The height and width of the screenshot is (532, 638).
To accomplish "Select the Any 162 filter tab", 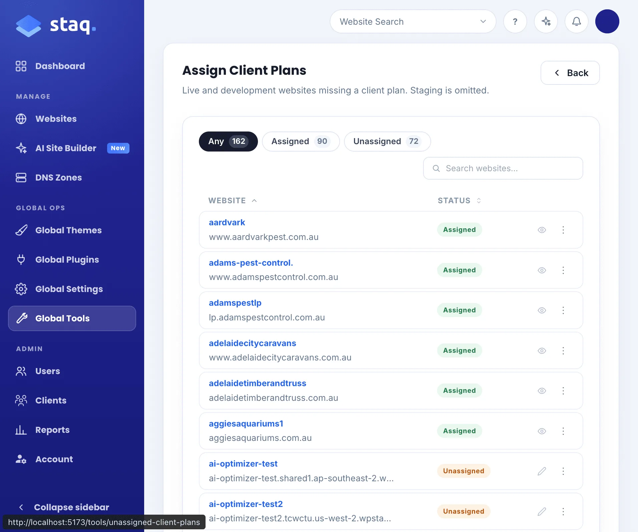I will pyautogui.click(x=228, y=142).
